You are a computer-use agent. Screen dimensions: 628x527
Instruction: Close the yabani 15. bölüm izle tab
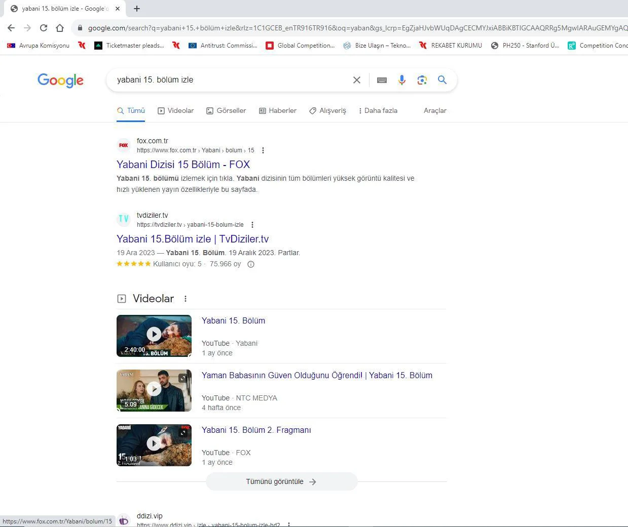(118, 9)
